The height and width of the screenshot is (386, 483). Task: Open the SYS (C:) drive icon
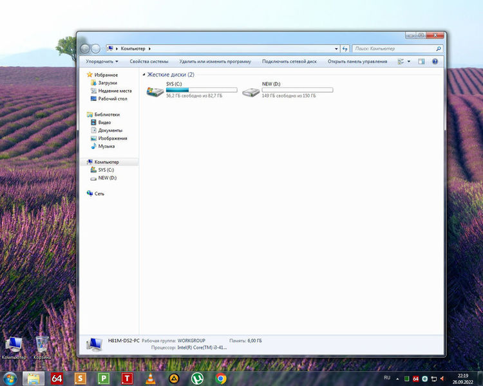tap(155, 91)
